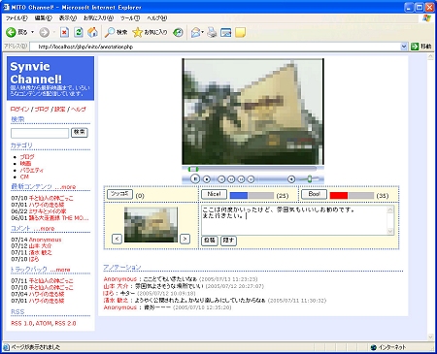Click the Boo! vote button

(x=314, y=194)
